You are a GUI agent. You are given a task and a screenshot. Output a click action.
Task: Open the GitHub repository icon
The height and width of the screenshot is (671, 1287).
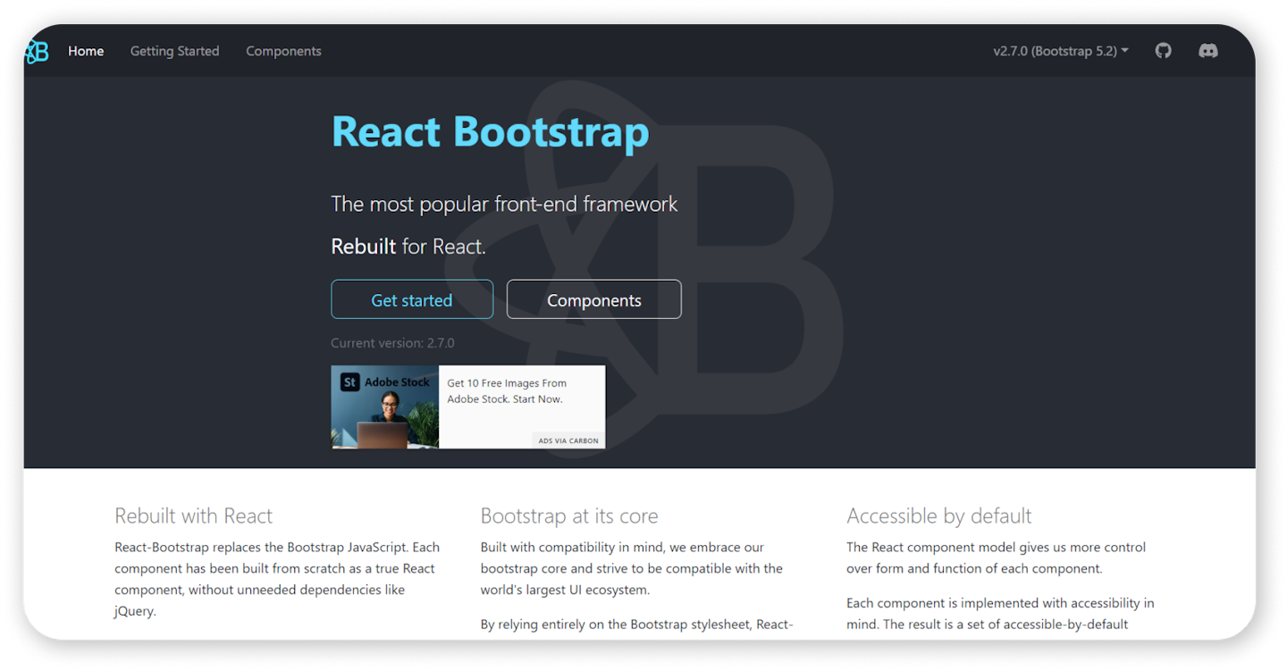pyautogui.click(x=1163, y=51)
